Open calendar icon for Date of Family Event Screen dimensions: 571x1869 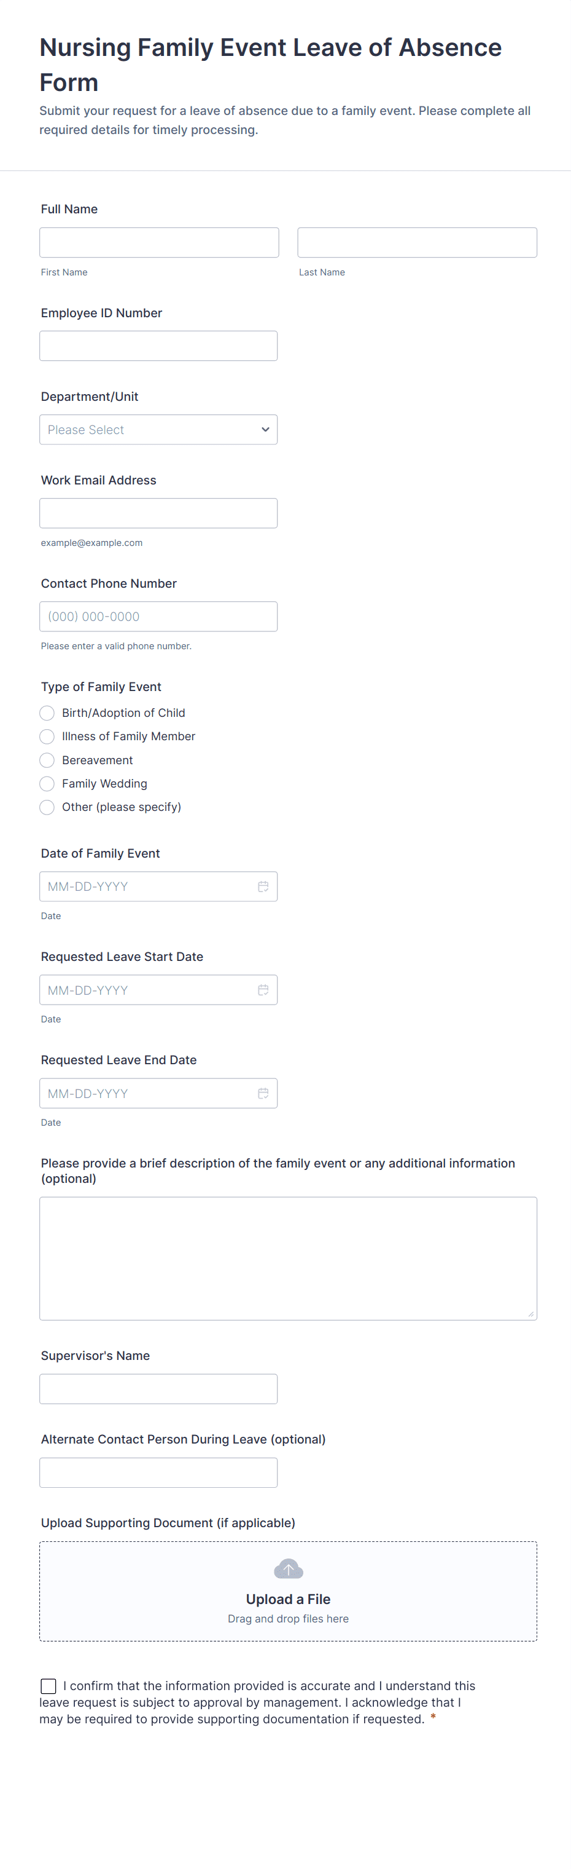(263, 886)
